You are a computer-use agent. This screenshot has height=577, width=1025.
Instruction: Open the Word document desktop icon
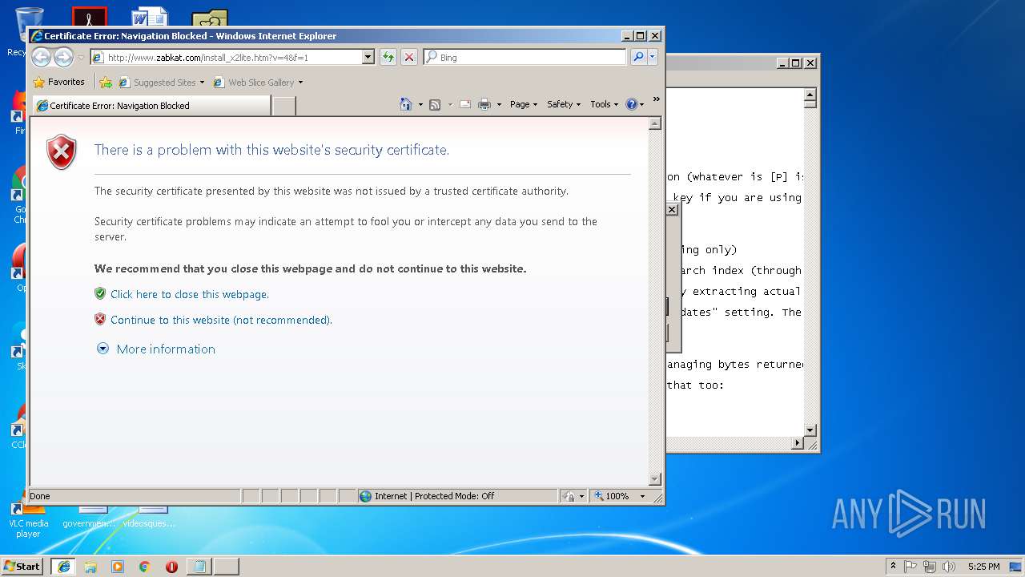tap(149, 18)
